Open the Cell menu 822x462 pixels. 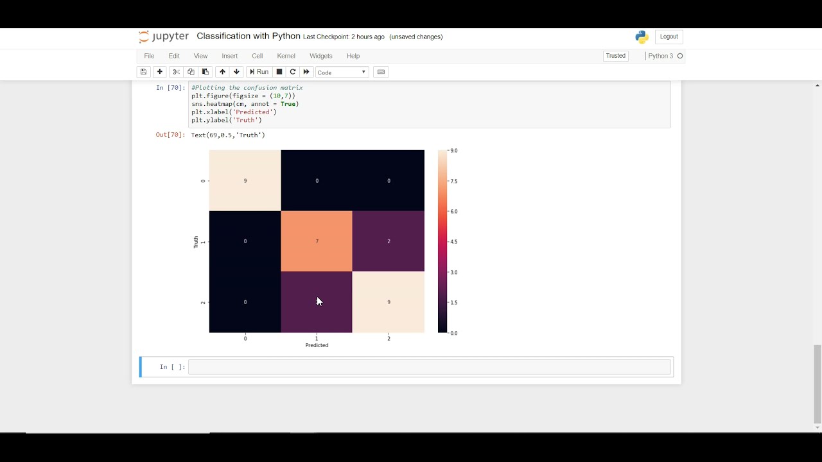(257, 56)
